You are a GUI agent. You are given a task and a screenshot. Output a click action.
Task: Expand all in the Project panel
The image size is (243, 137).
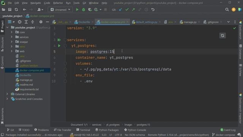26,22
